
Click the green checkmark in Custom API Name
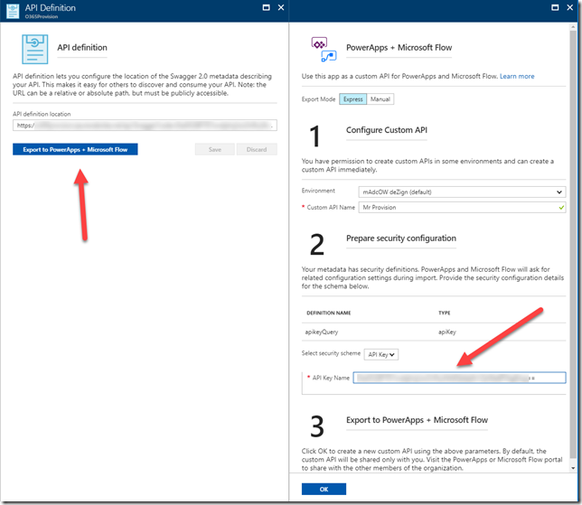click(561, 208)
